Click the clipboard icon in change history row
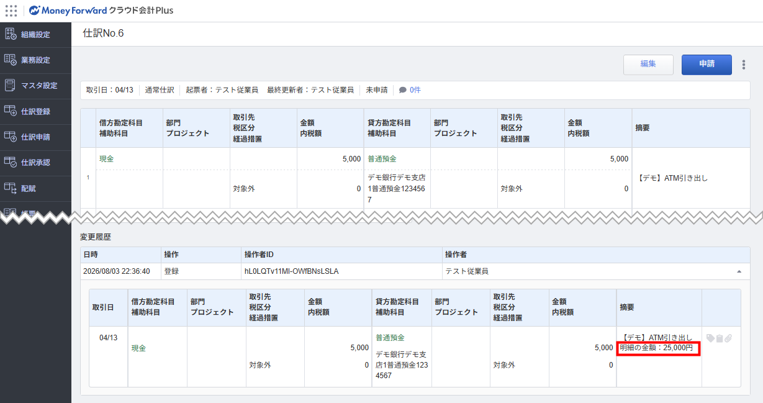 click(x=720, y=338)
